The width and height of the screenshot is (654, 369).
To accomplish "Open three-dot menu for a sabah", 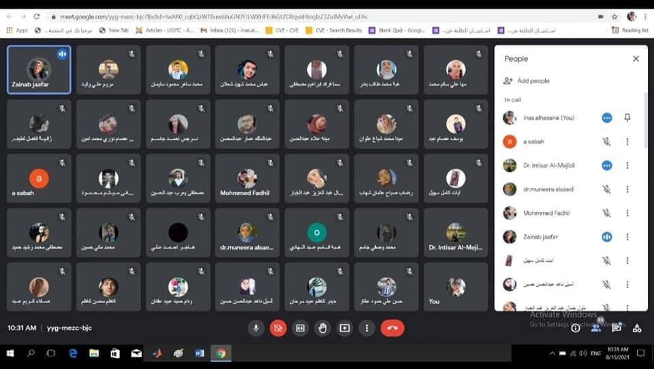I will click(x=627, y=142).
